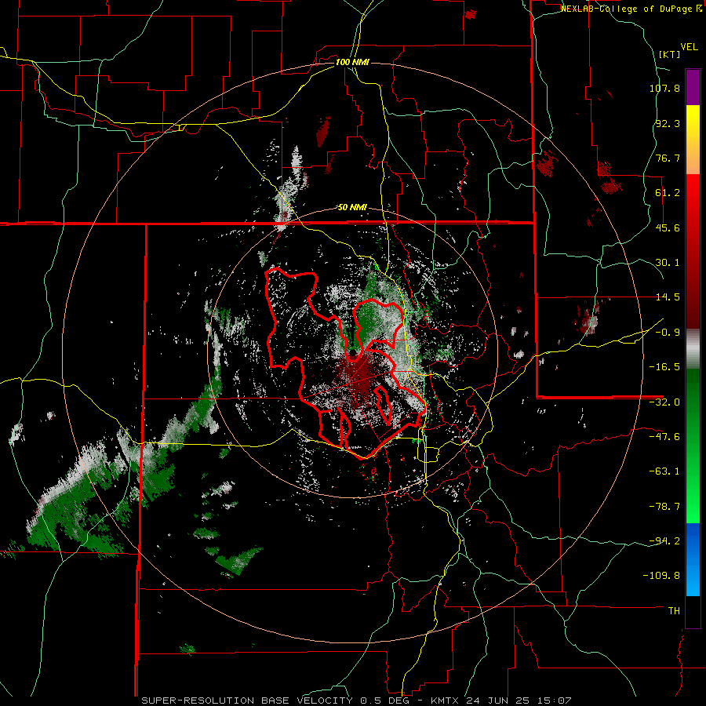Select the -78.7 scale value
Viewport: 706px width, 706px height.
tap(664, 507)
